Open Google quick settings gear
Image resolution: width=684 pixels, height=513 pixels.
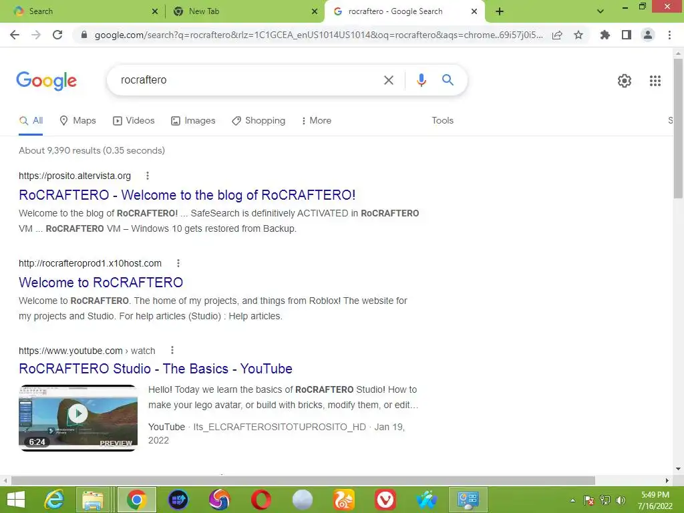[x=625, y=81]
